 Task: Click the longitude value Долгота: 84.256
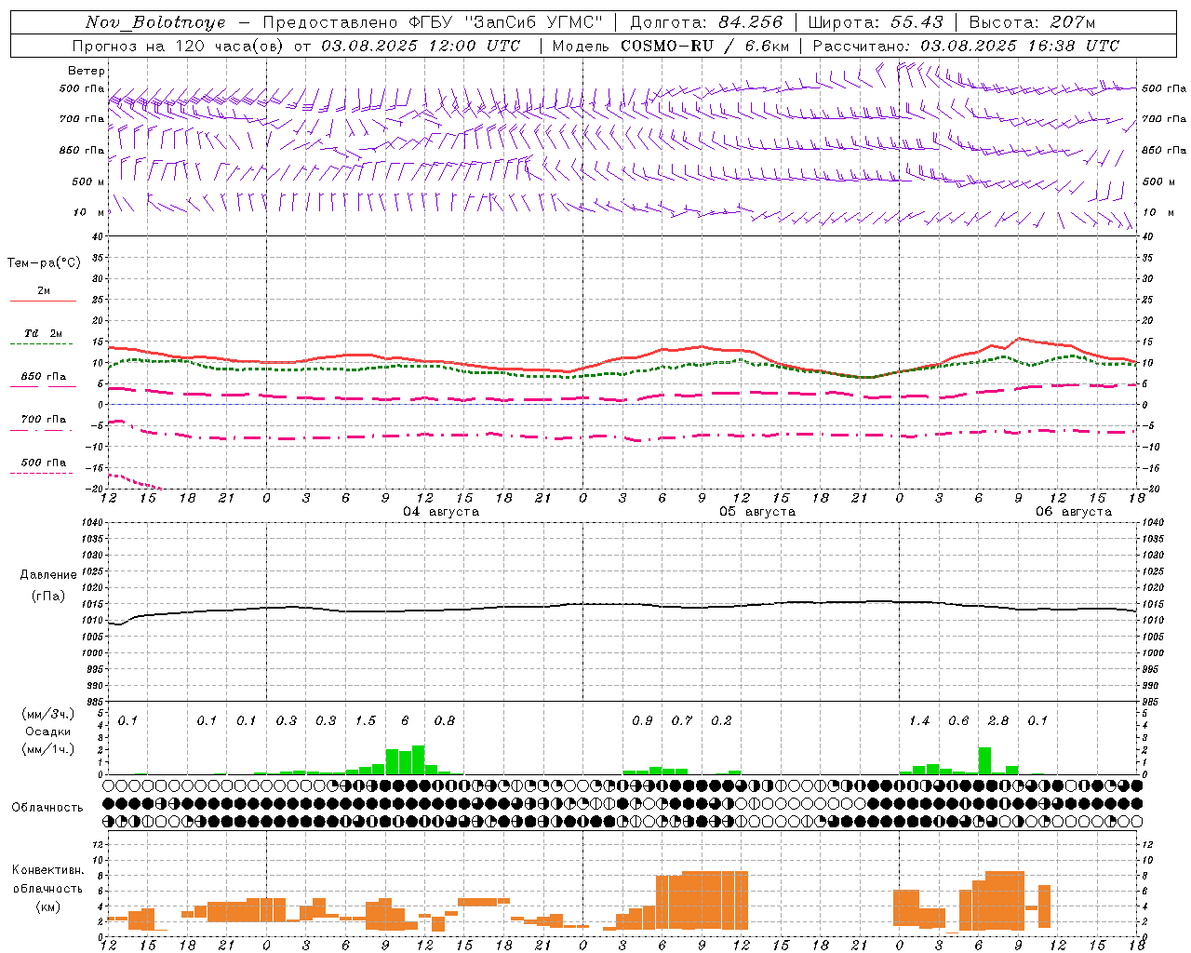coord(706,22)
